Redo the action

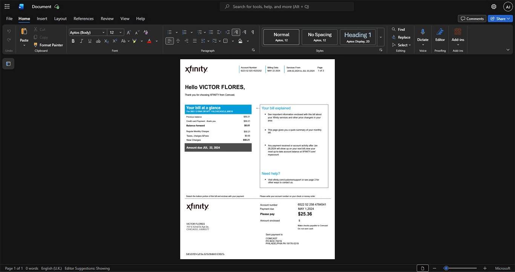click(x=9, y=40)
